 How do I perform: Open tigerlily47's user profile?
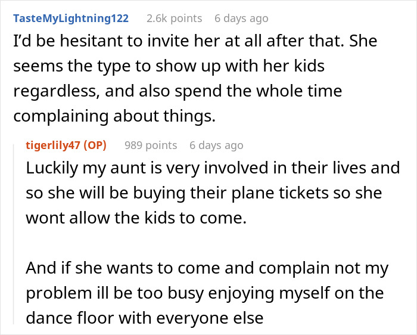[53, 145]
